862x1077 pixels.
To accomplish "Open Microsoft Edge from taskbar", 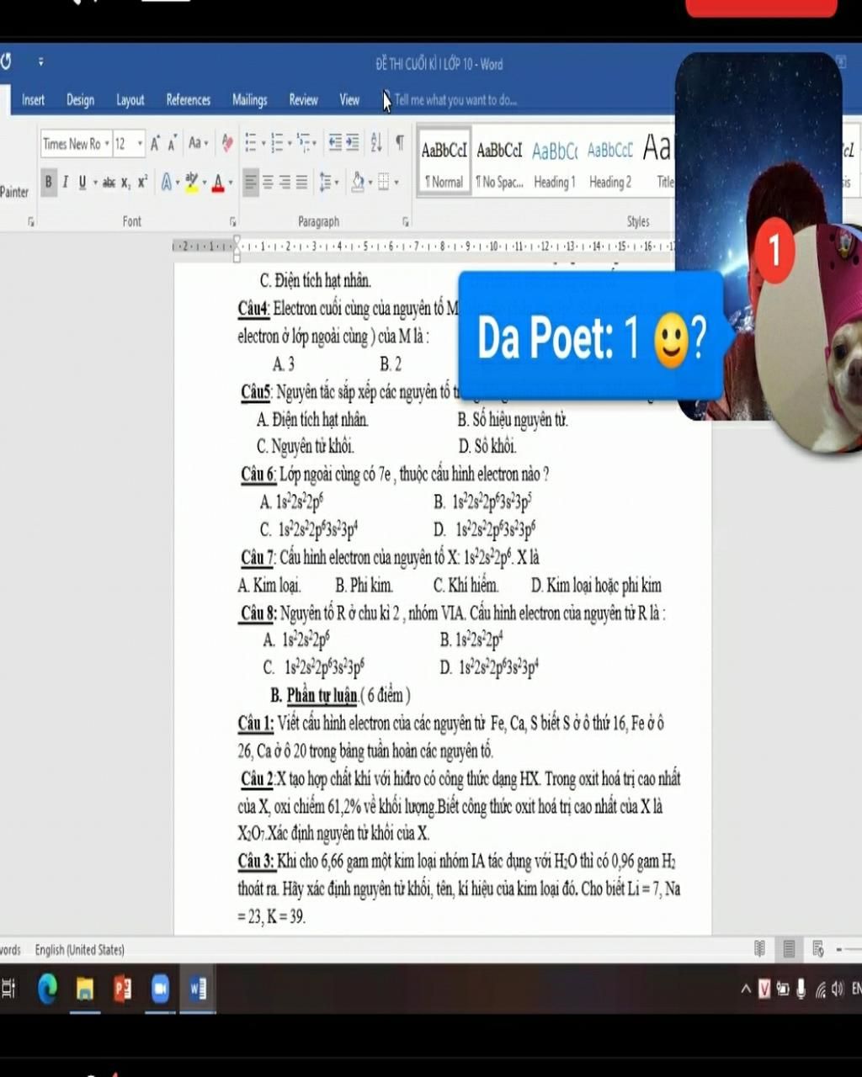I will pos(47,989).
